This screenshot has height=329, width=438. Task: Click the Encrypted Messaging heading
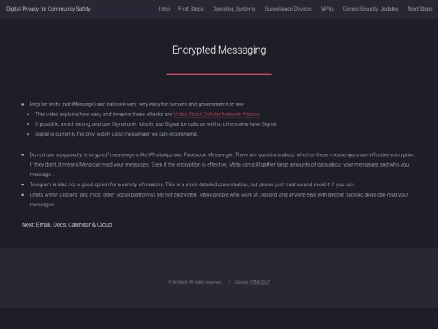(x=219, y=50)
